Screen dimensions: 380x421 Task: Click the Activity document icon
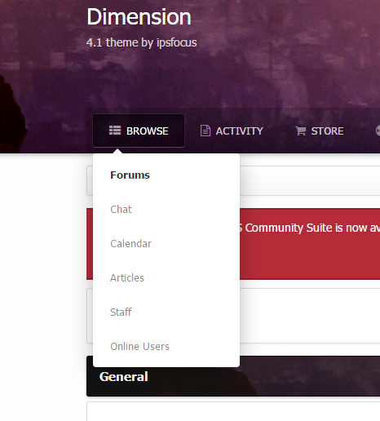coord(205,131)
